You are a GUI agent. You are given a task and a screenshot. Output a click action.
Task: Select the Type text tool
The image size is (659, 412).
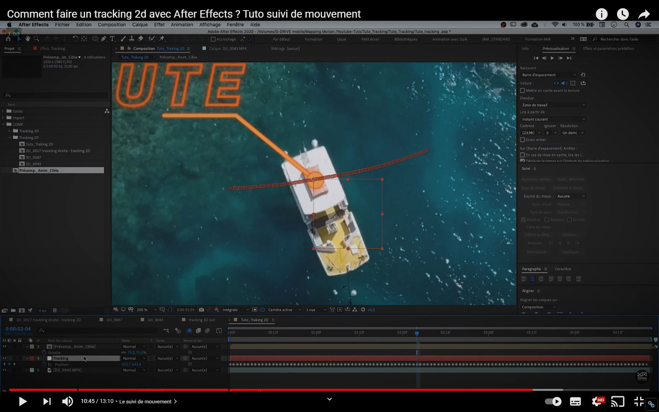click(112, 39)
